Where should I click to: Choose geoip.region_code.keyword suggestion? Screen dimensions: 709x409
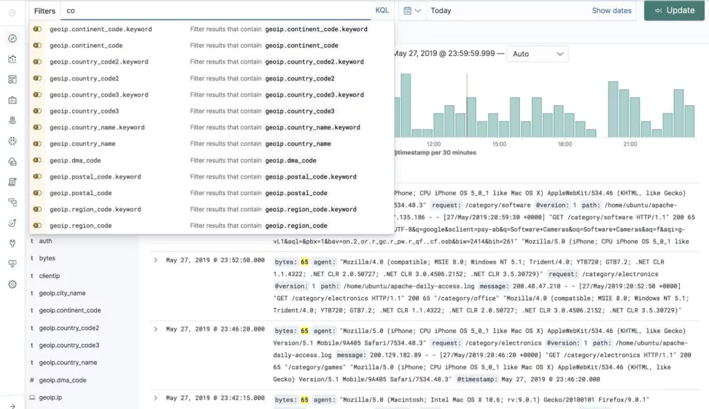212,209
